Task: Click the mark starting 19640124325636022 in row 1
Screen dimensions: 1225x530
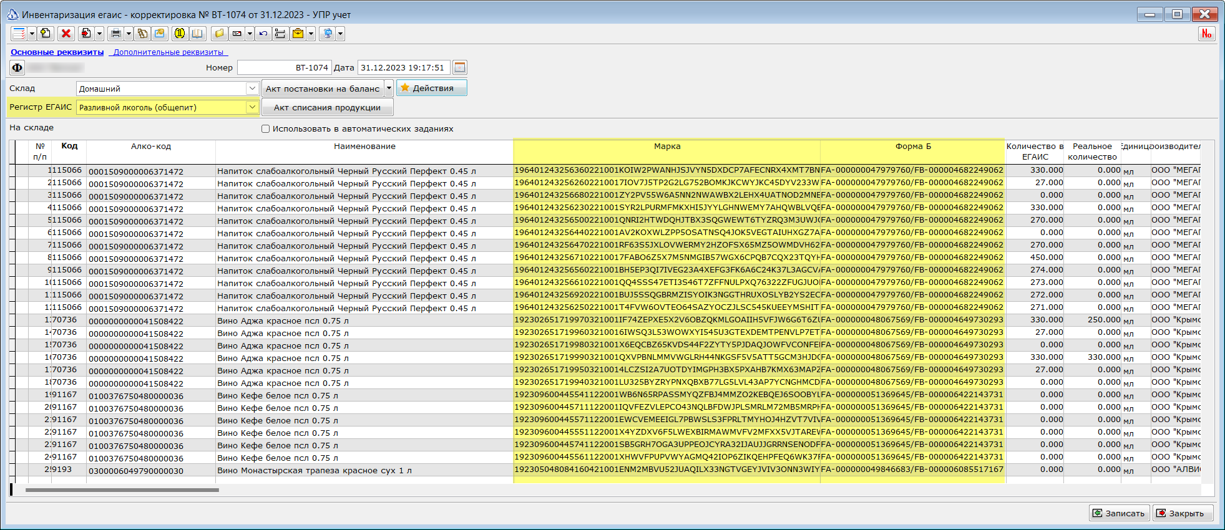Action: (x=666, y=170)
